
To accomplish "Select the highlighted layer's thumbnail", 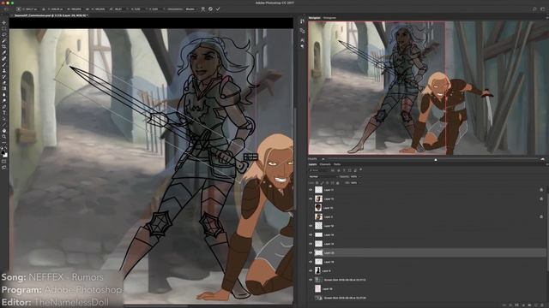I will (x=318, y=253).
